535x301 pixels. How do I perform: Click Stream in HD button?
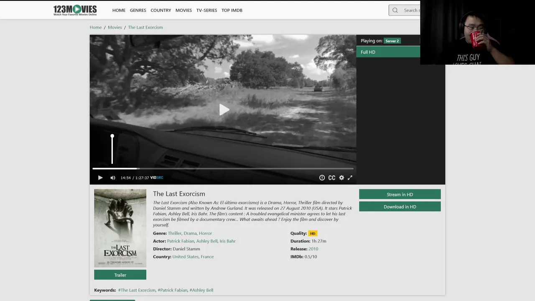pos(400,194)
